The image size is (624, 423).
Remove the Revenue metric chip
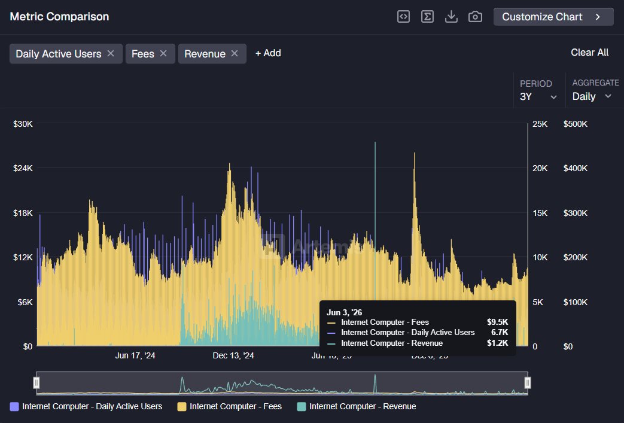click(235, 53)
